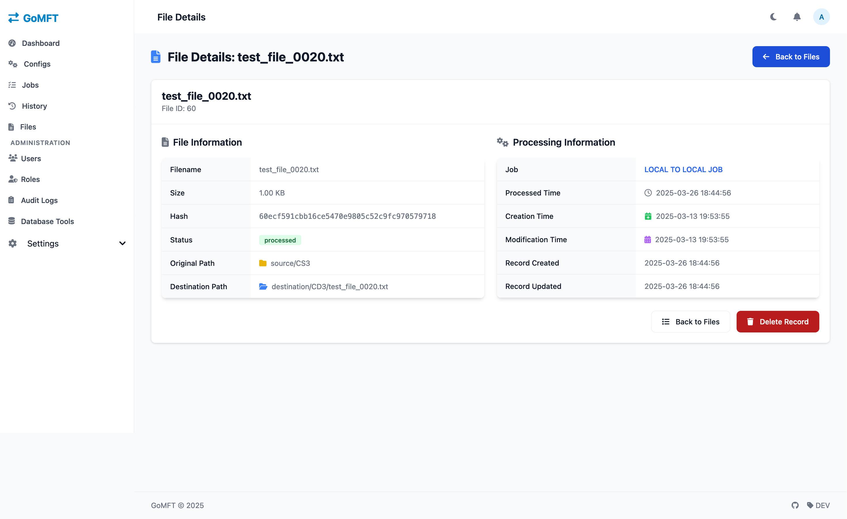Click the DEV version tag icon
847x519 pixels.
coord(810,505)
